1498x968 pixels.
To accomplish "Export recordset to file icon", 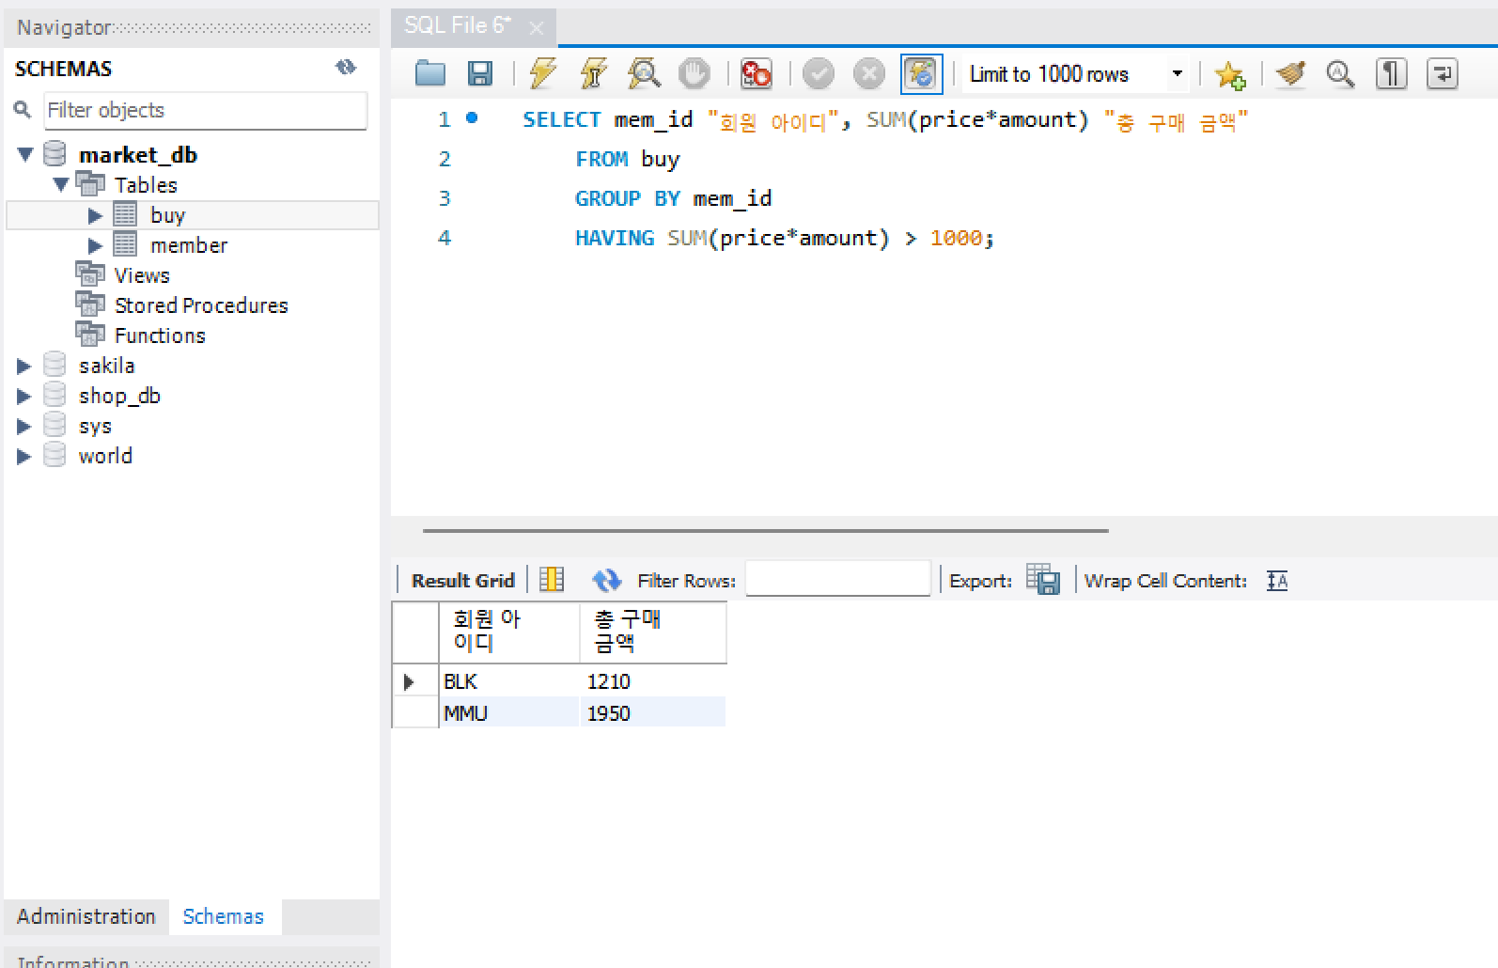I will (1043, 579).
